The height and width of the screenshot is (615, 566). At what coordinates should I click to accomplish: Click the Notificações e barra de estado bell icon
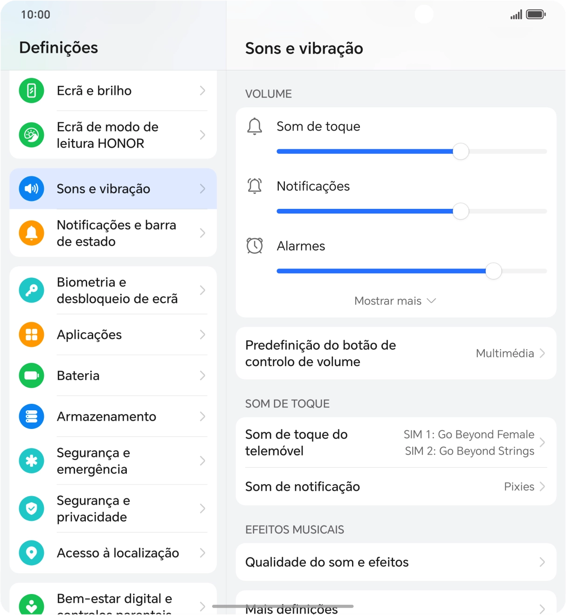(31, 233)
